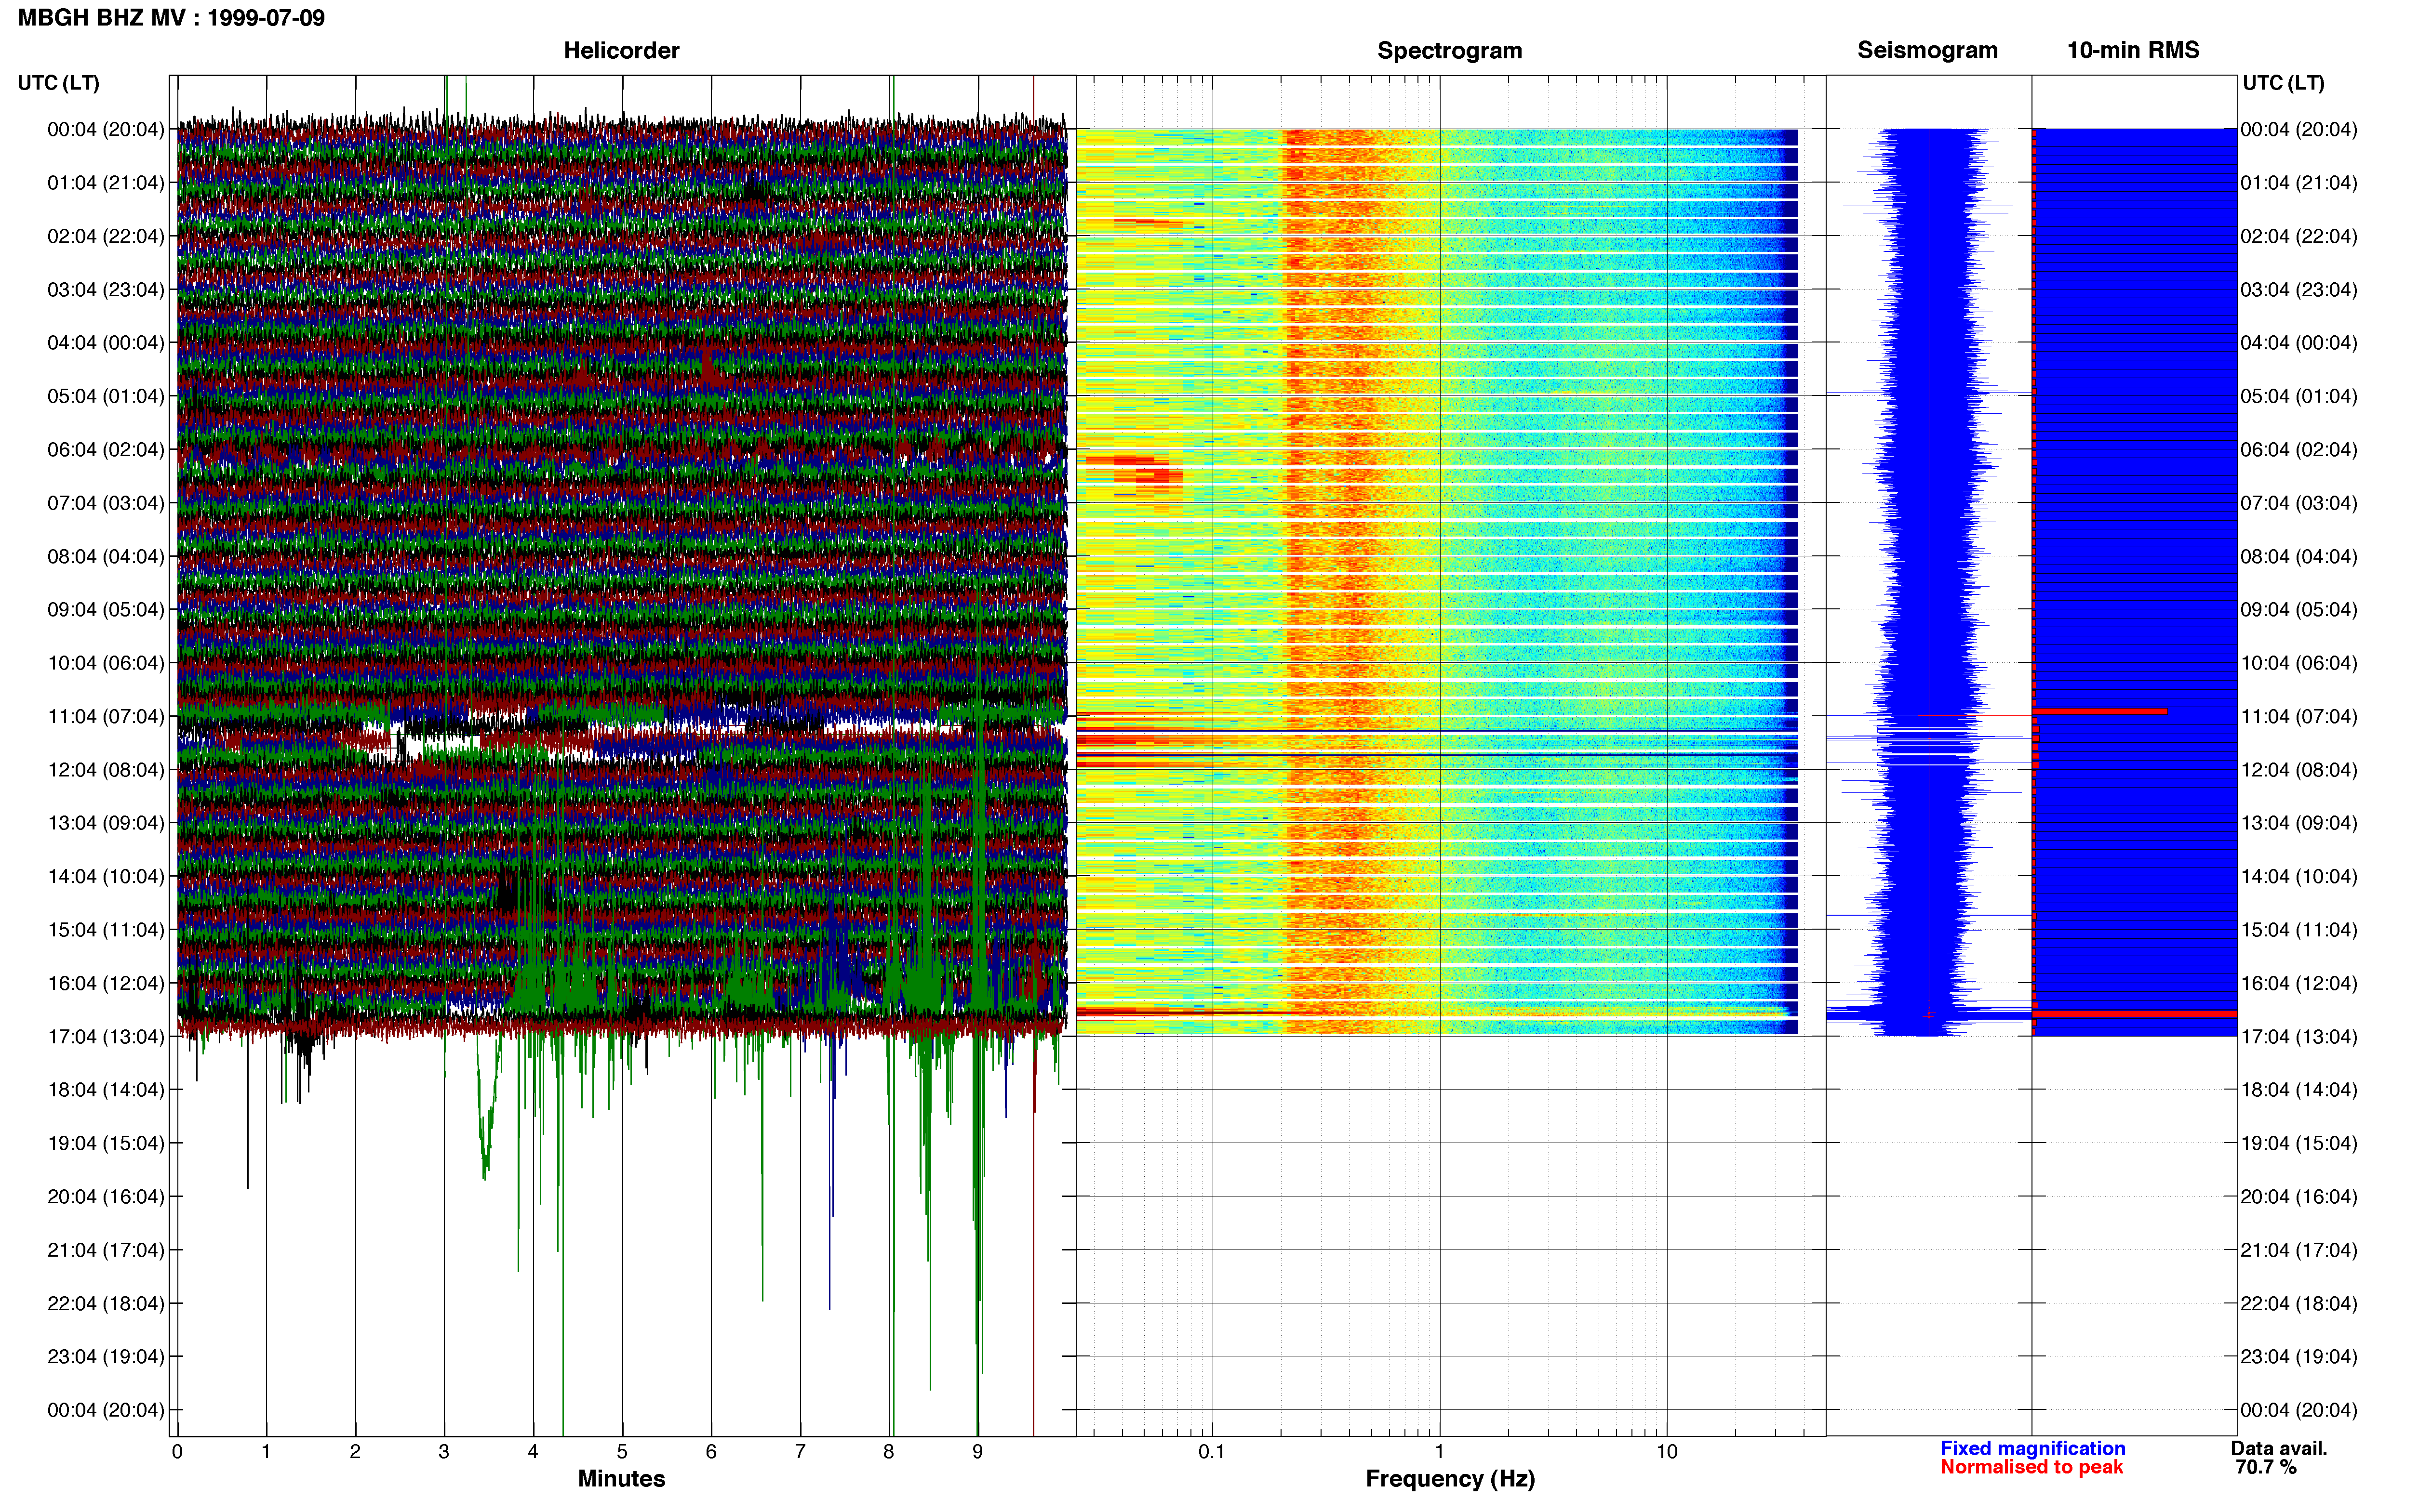The width and height of the screenshot is (2419, 1512).
Task: Click the red RMS peak bar near 17:04
Action: tap(2135, 1014)
